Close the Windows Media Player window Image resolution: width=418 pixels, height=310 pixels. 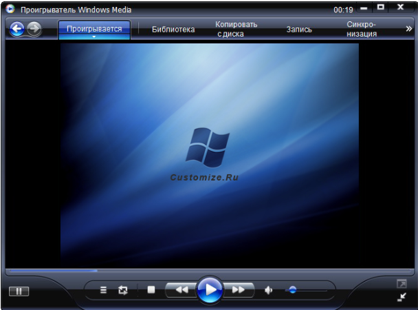[x=400, y=7]
